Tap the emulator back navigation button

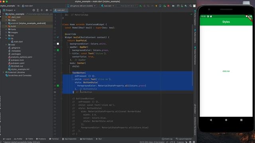(211, 120)
